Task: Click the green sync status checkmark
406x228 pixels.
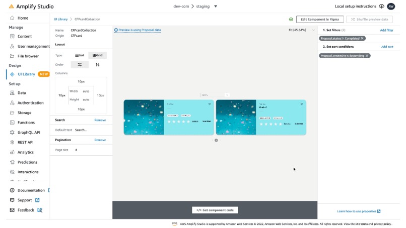Action: [291, 20]
